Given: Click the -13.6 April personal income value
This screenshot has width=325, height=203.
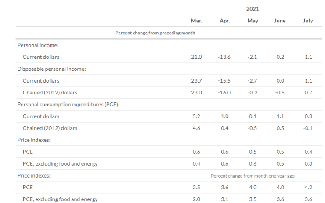Looking at the screenshot, I should [x=224, y=57].
